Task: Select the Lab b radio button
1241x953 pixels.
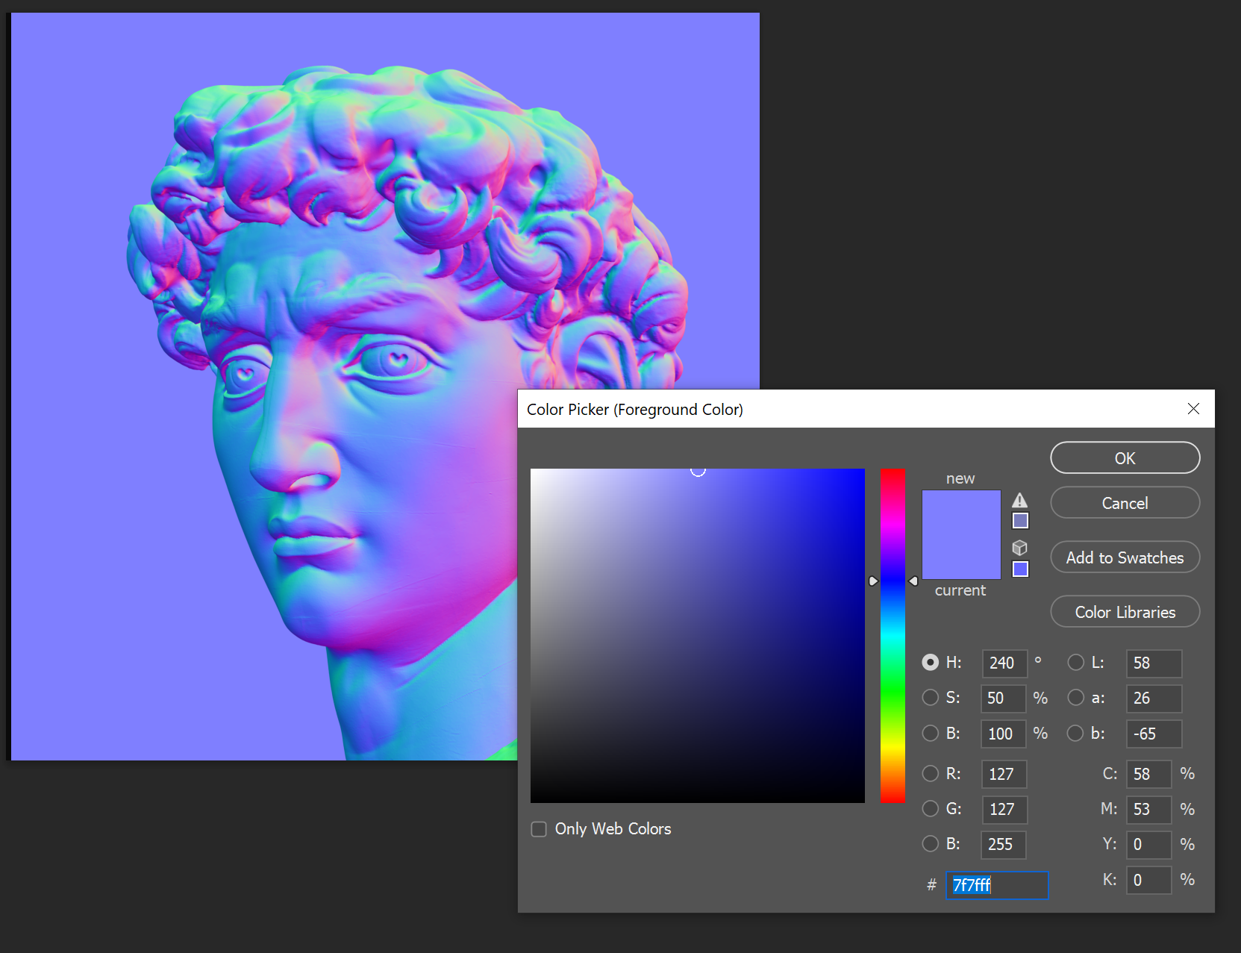Action: [x=1075, y=733]
